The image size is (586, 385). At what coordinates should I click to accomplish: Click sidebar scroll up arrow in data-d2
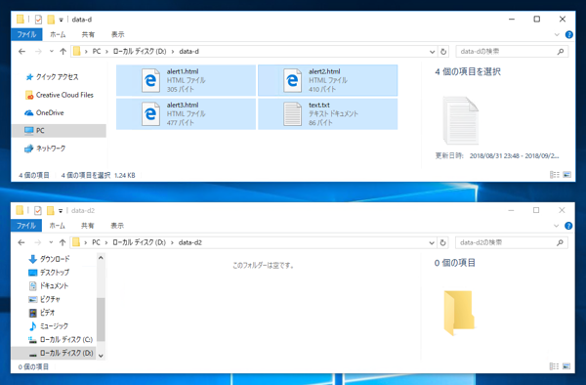pyautogui.click(x=101, y=258)
